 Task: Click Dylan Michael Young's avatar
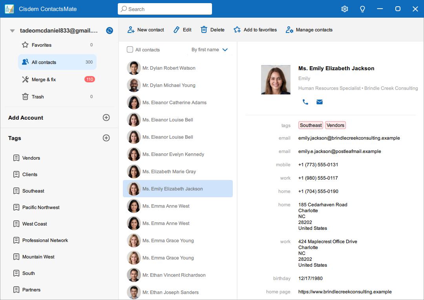[x=133, y=85]
